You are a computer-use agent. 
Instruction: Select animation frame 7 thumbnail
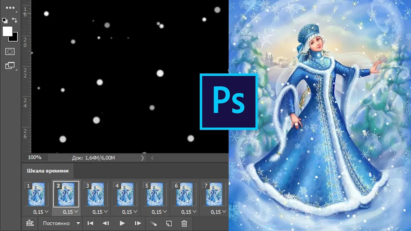[x=214, y=194]
